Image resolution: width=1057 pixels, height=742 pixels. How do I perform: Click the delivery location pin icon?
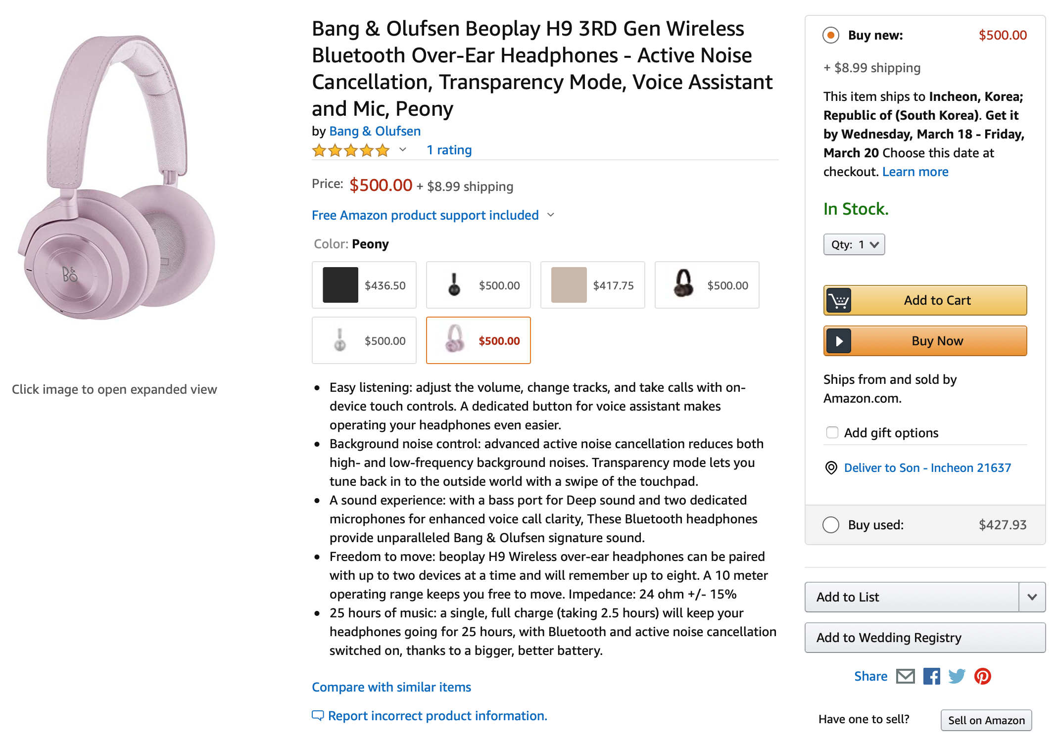click(x=831, y=468)
